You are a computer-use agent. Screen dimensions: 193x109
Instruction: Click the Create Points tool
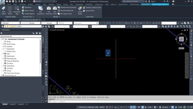point(80,10)
